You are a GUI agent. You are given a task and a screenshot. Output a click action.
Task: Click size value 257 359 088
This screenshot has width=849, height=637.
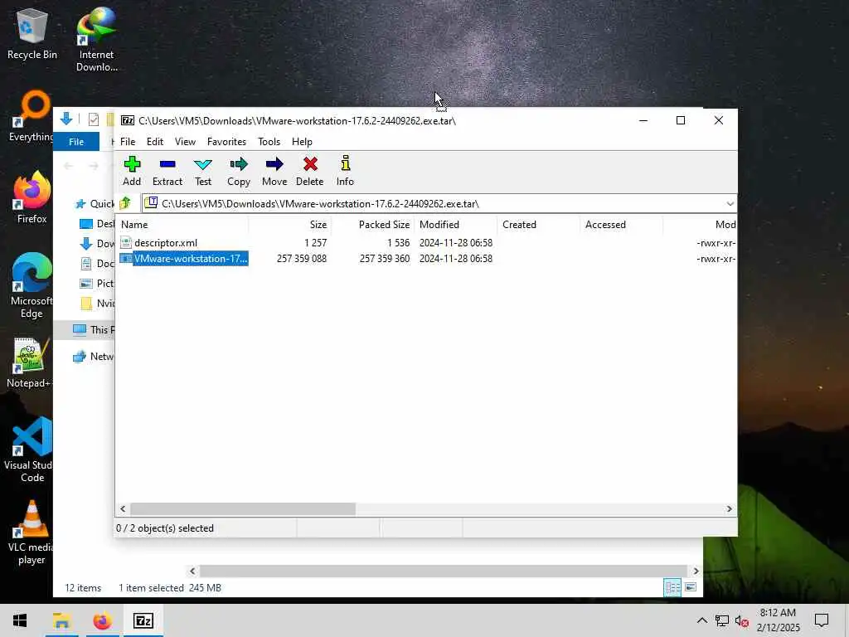(302, 259)
